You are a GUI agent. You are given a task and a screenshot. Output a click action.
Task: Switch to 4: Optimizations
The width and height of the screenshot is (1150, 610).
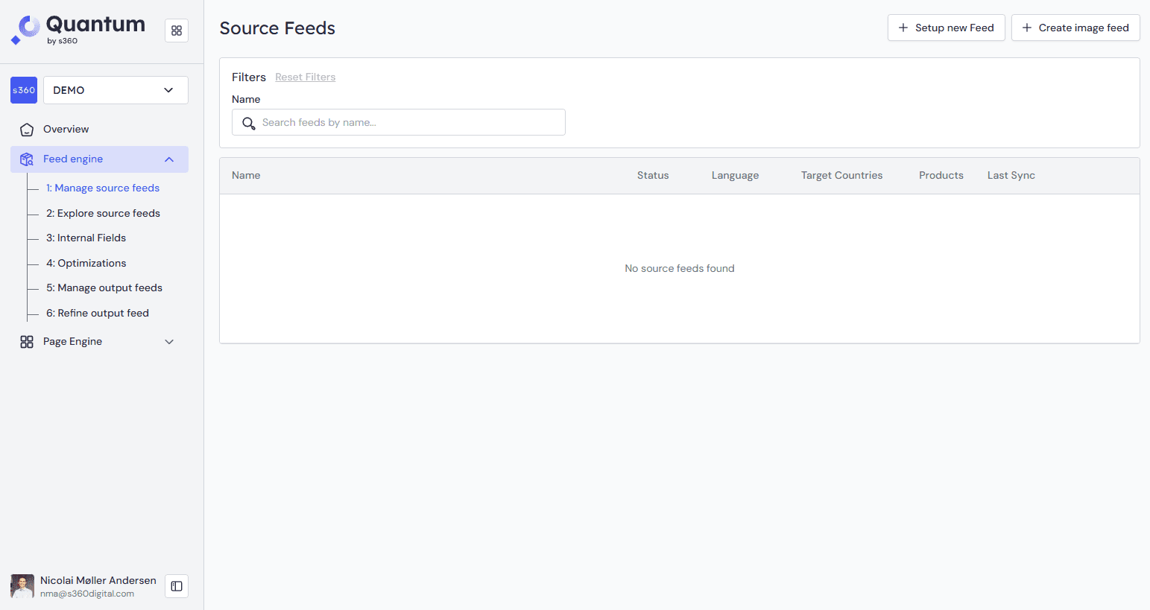[86, 263]
